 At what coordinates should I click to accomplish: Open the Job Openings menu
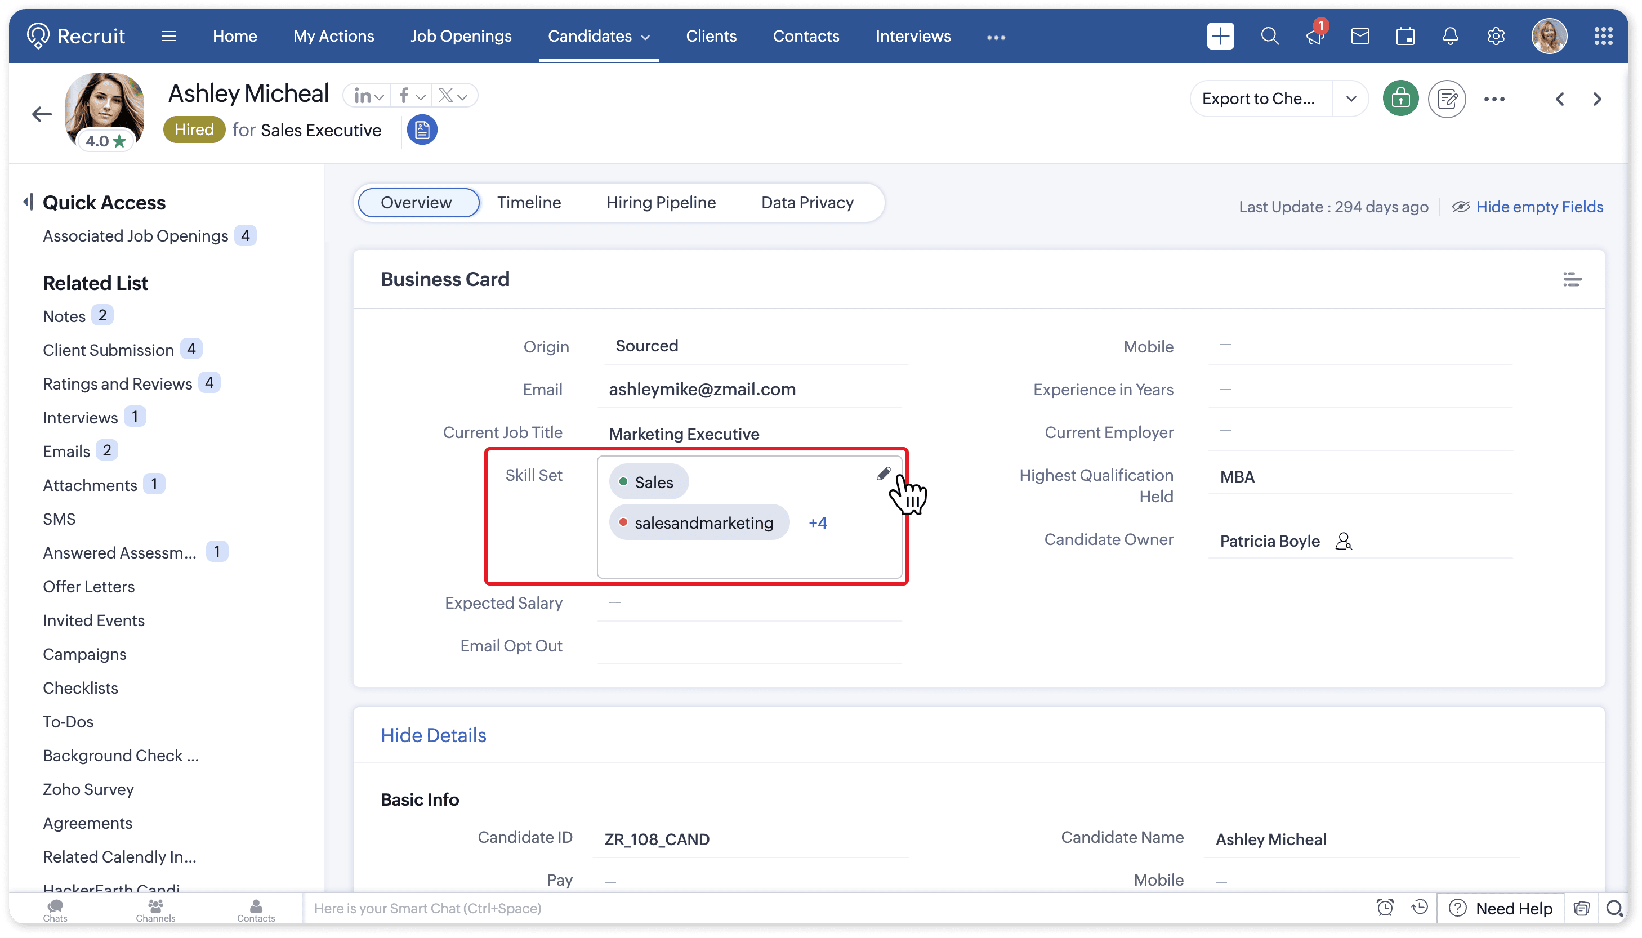tap(461, 36)
